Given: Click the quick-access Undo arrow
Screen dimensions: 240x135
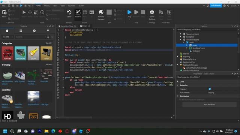Looking at the screenshot, I should point(29,6).
